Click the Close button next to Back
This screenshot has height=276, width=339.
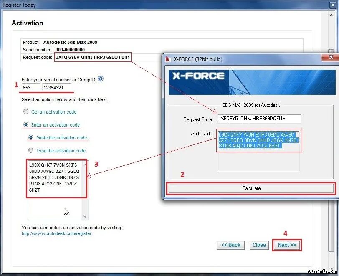pyautogui.click(x=259, y=245)
